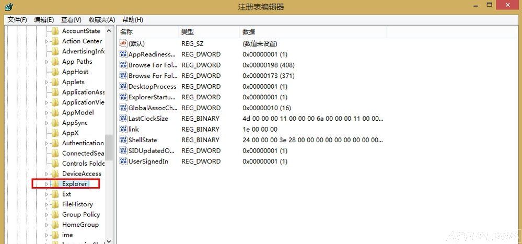Click the tree pane scroll down arrow
522x244 pixels.
pyautogui.click(x=109, y=241)
